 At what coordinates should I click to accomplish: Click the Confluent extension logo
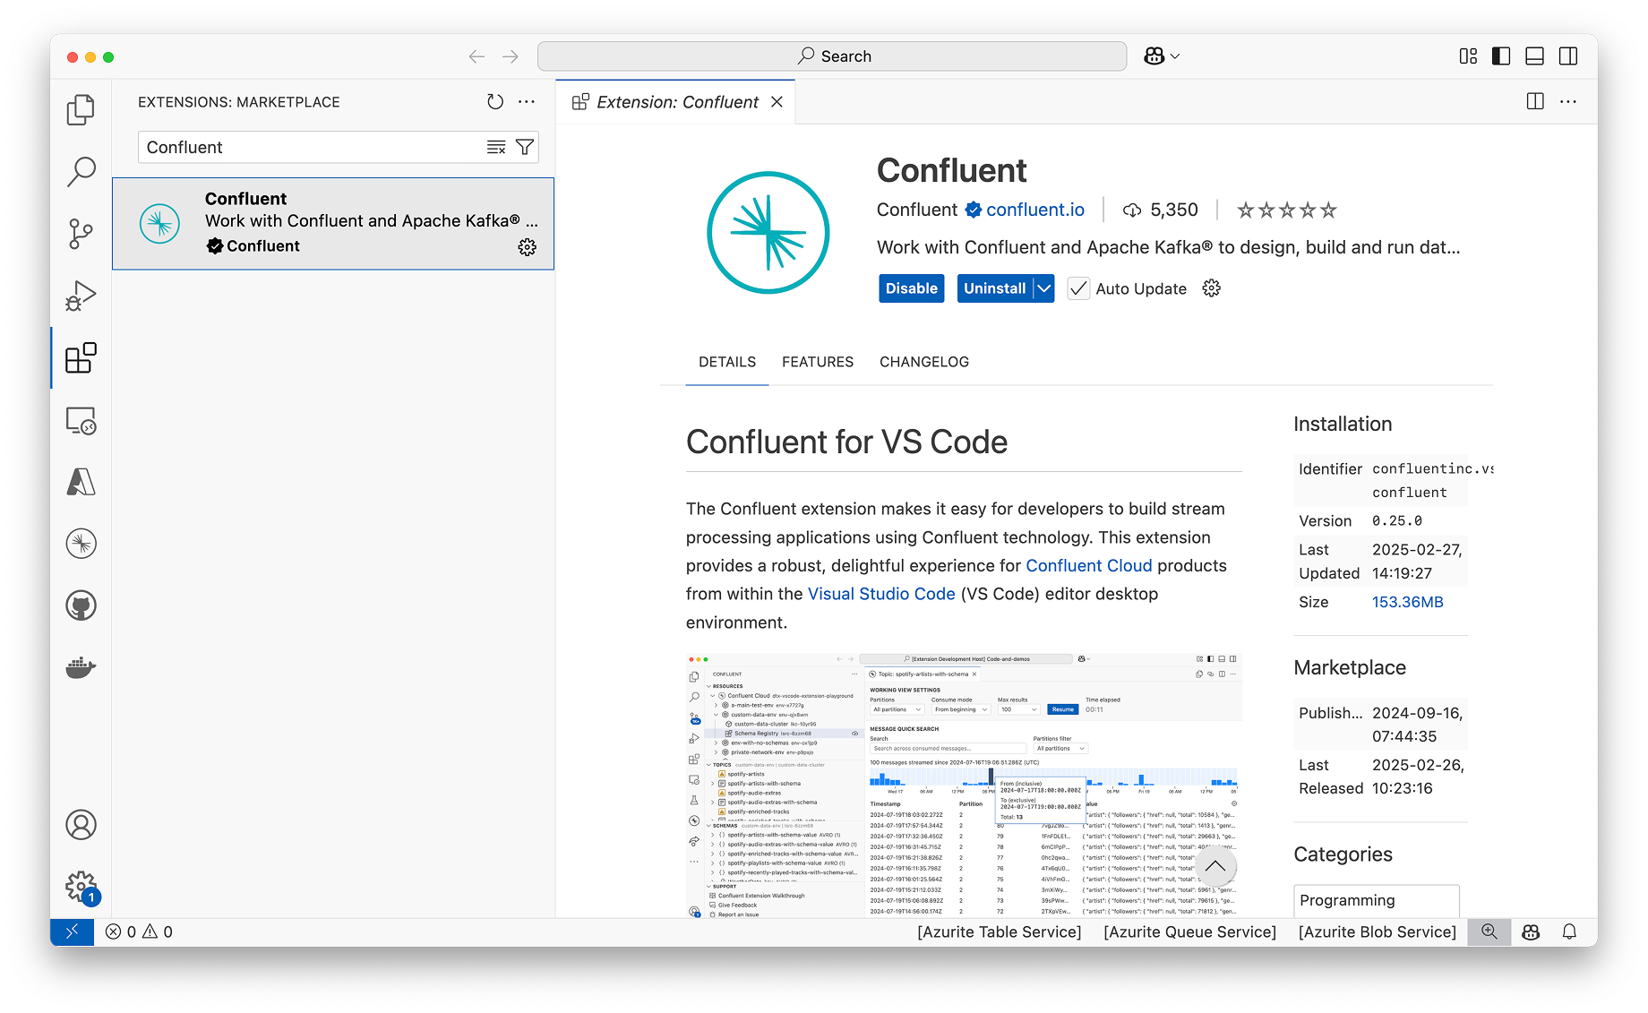(768, 233)
